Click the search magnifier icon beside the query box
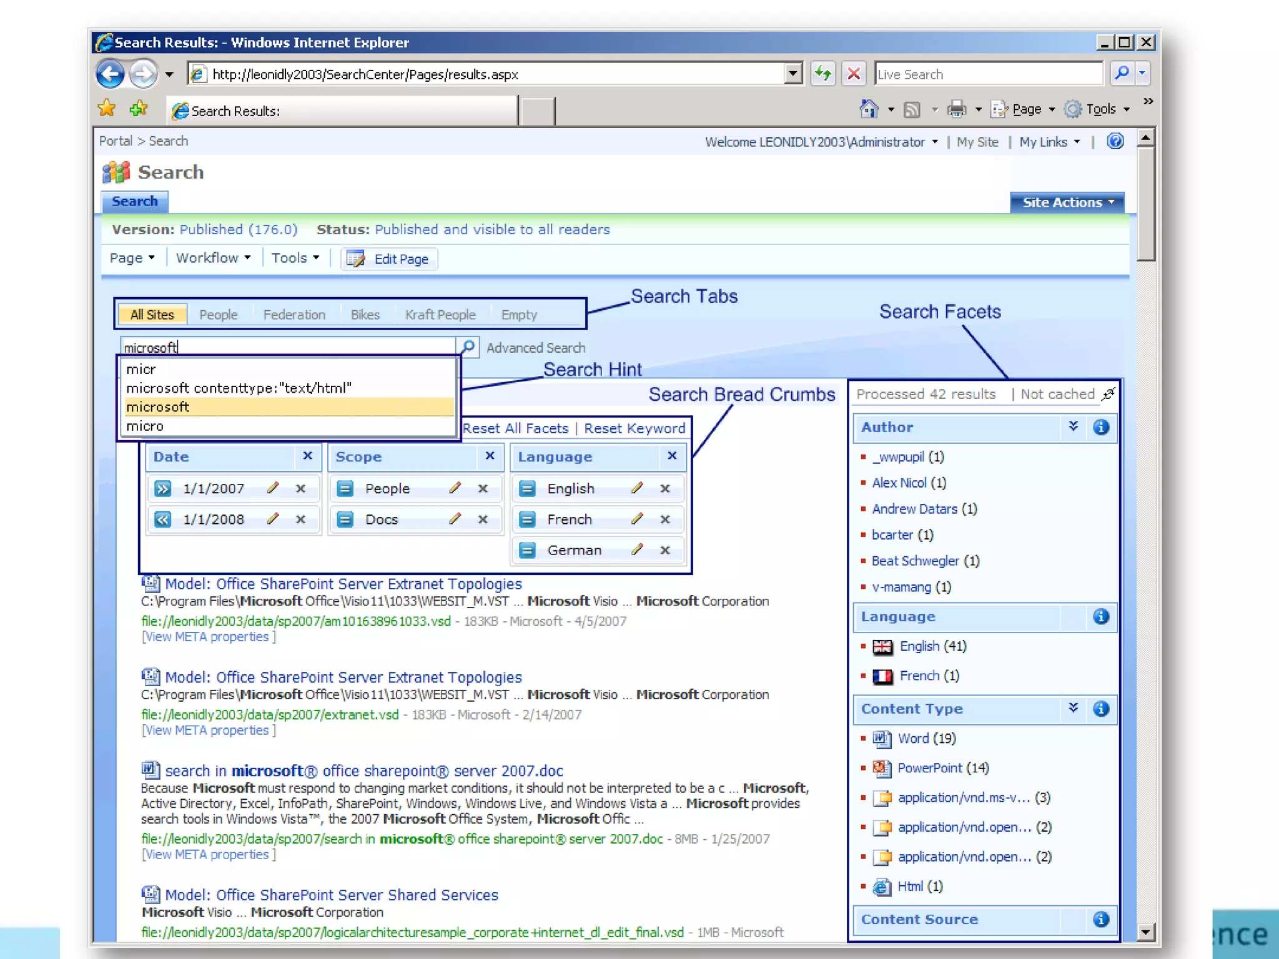 tap(468, 347)
